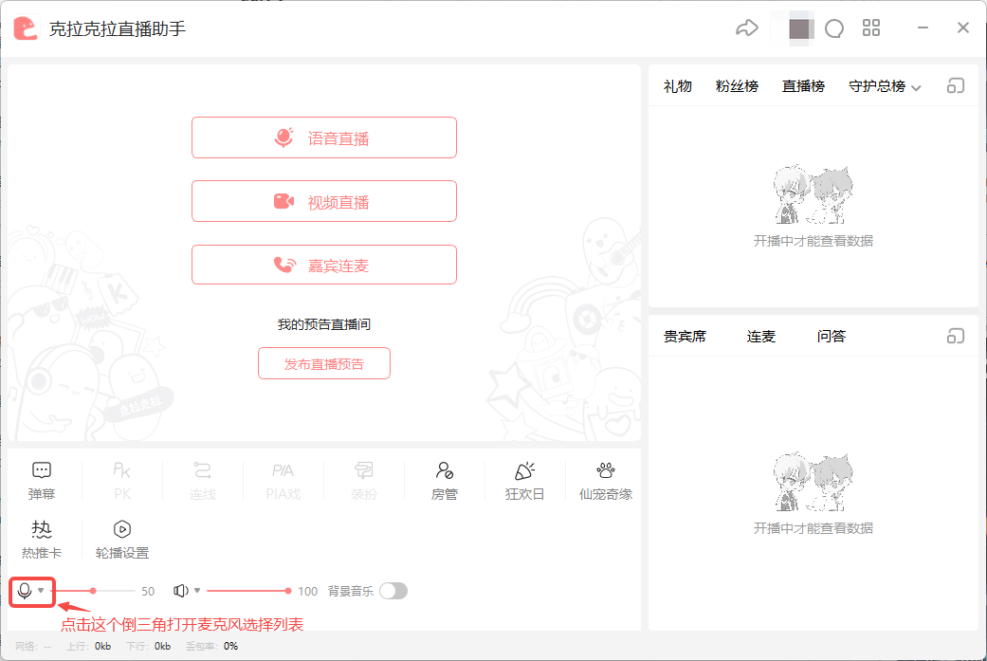Minimize the 克拉克拉直播助手 window
987x661 pixels.
[923, 28]
